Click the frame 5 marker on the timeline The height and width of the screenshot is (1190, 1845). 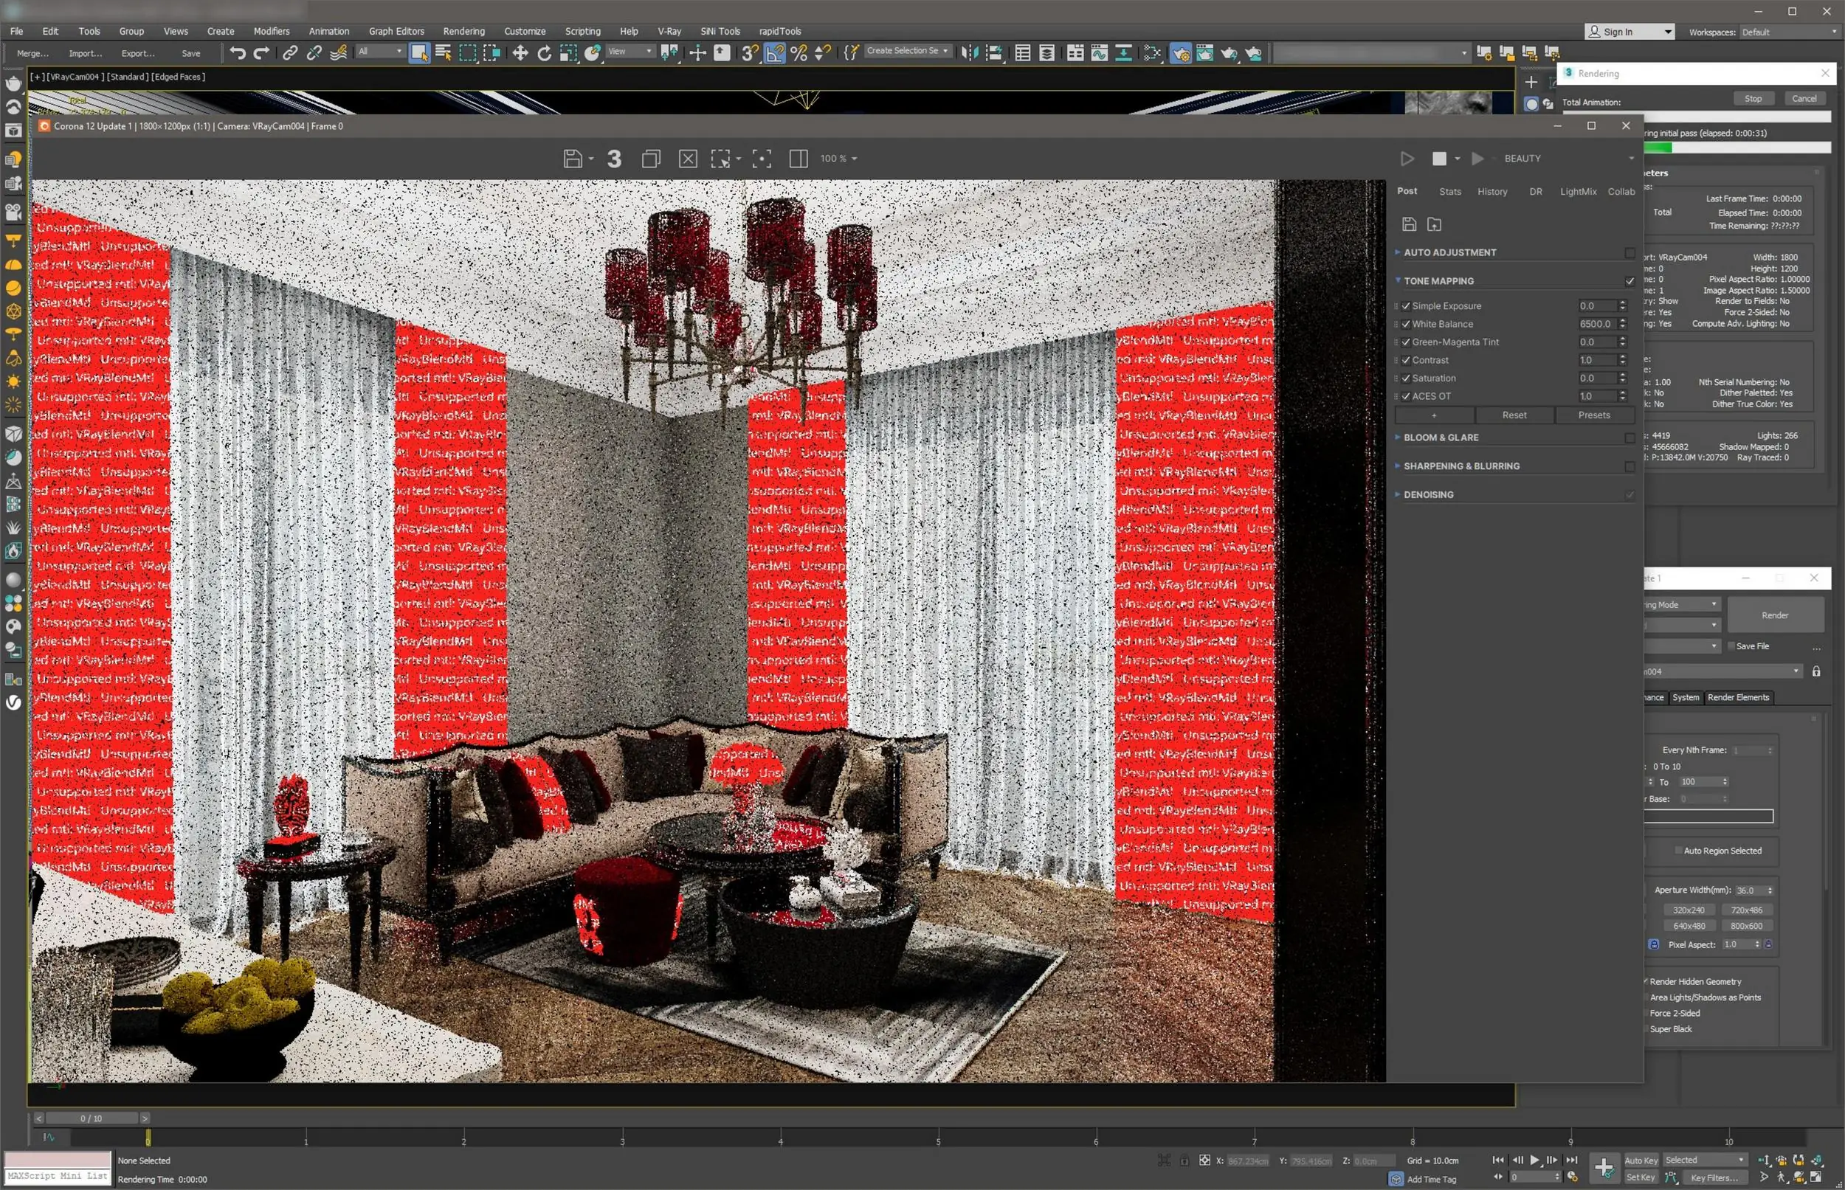[x=938, y=1138]
